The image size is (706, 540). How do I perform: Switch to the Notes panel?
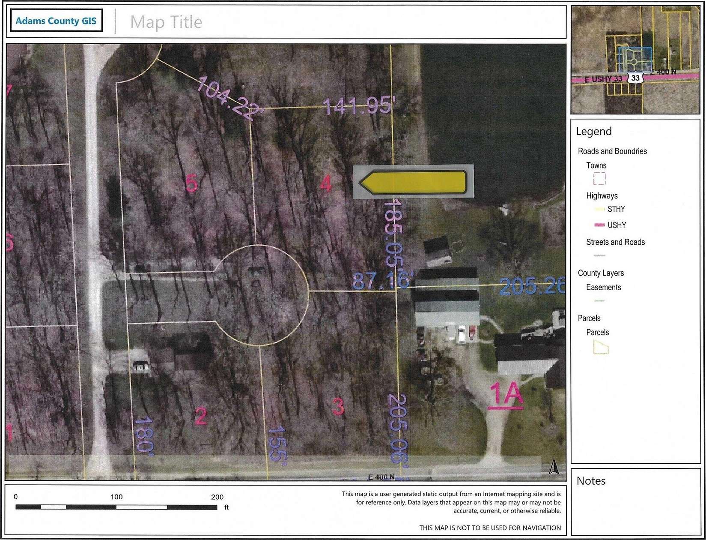(590, 481)
